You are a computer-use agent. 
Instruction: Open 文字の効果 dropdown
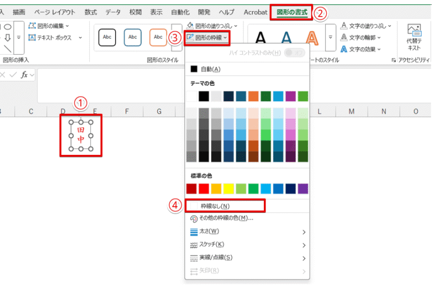click(361, 50)
